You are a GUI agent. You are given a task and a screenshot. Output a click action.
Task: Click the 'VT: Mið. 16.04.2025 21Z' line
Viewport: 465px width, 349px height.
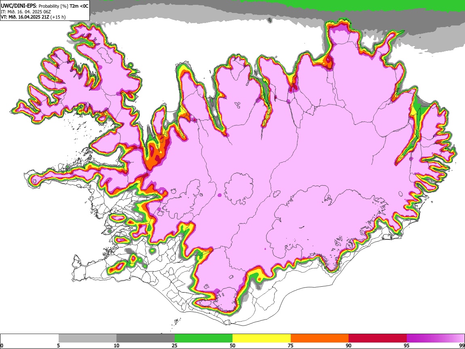point(25,17)
